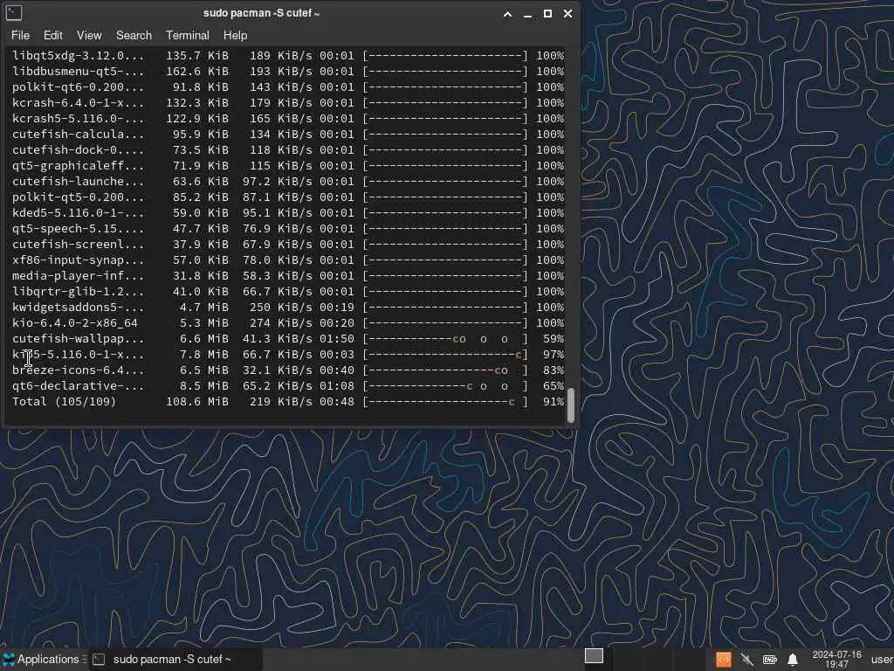Viewport: 894px width, 671px height.
Task: Open the View menu
Action: (x=89, y=35)
